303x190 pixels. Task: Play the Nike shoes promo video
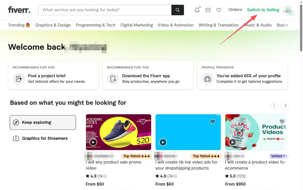tap(93, 142)
